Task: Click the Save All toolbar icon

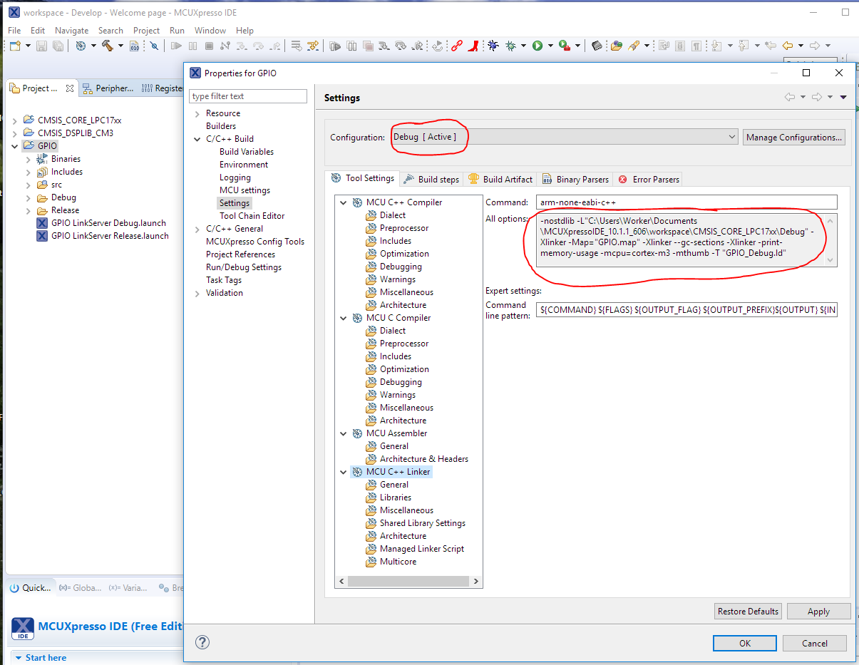Action: tap(58, 46)
